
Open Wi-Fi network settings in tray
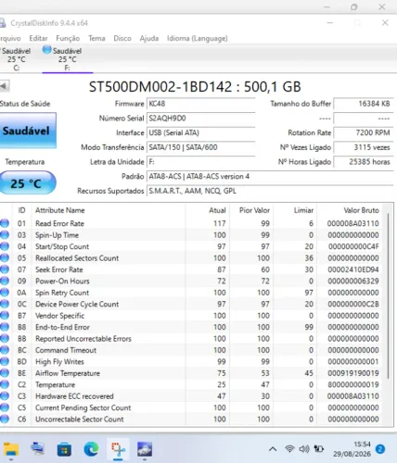pos(289,449)
